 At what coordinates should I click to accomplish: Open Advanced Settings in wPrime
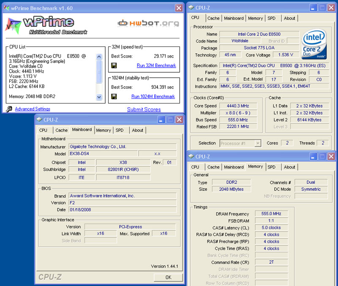coord(33,109)
